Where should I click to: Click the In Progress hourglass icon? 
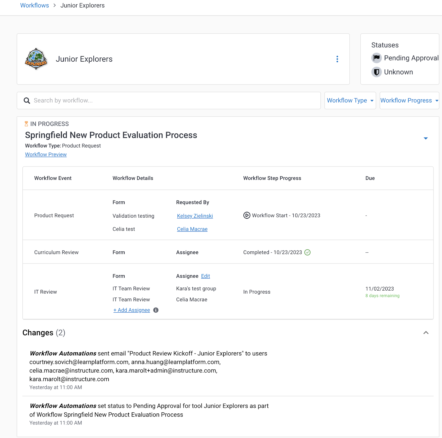point(26,124)
